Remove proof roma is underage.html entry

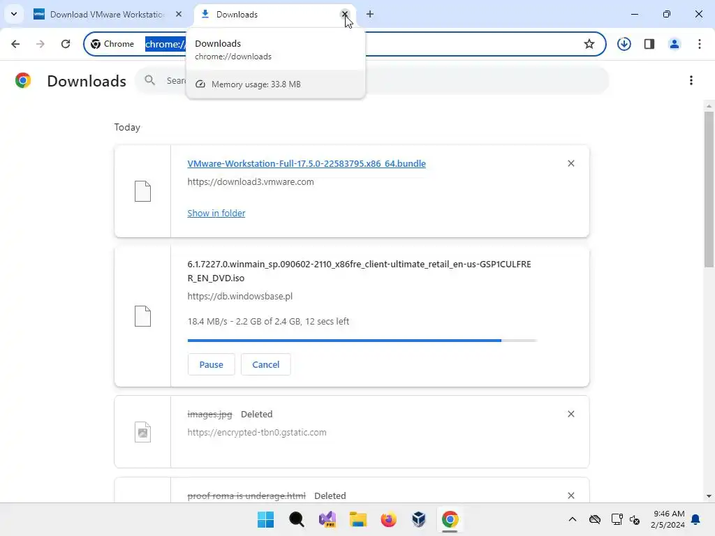click(x=571, y=496)
